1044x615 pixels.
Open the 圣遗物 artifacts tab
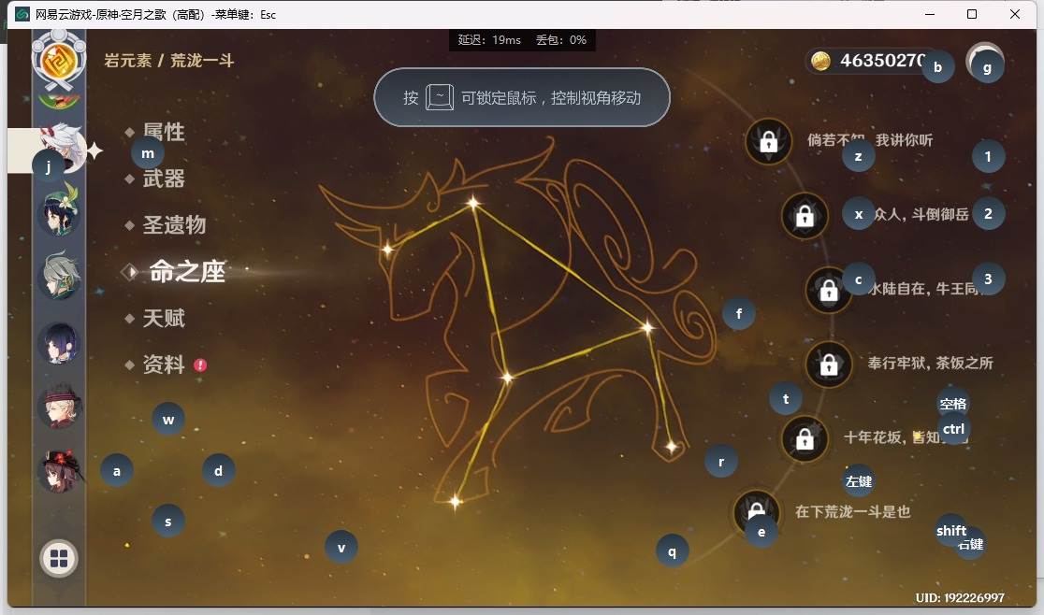pos(174,224)
